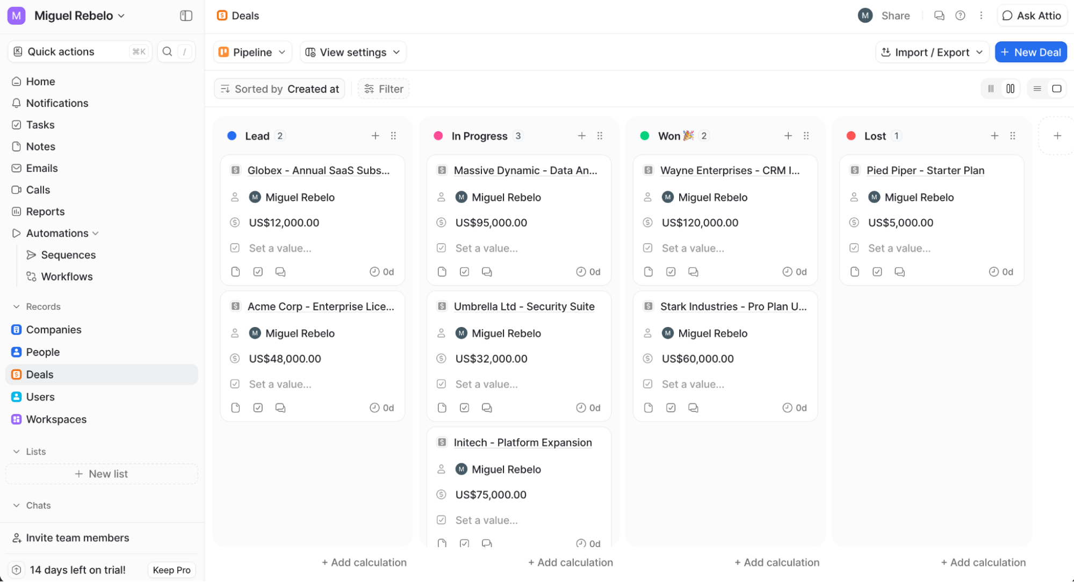Click In Progress column drag handle
Viewport: 1074px width, 582px height.
tap(600, 136)
